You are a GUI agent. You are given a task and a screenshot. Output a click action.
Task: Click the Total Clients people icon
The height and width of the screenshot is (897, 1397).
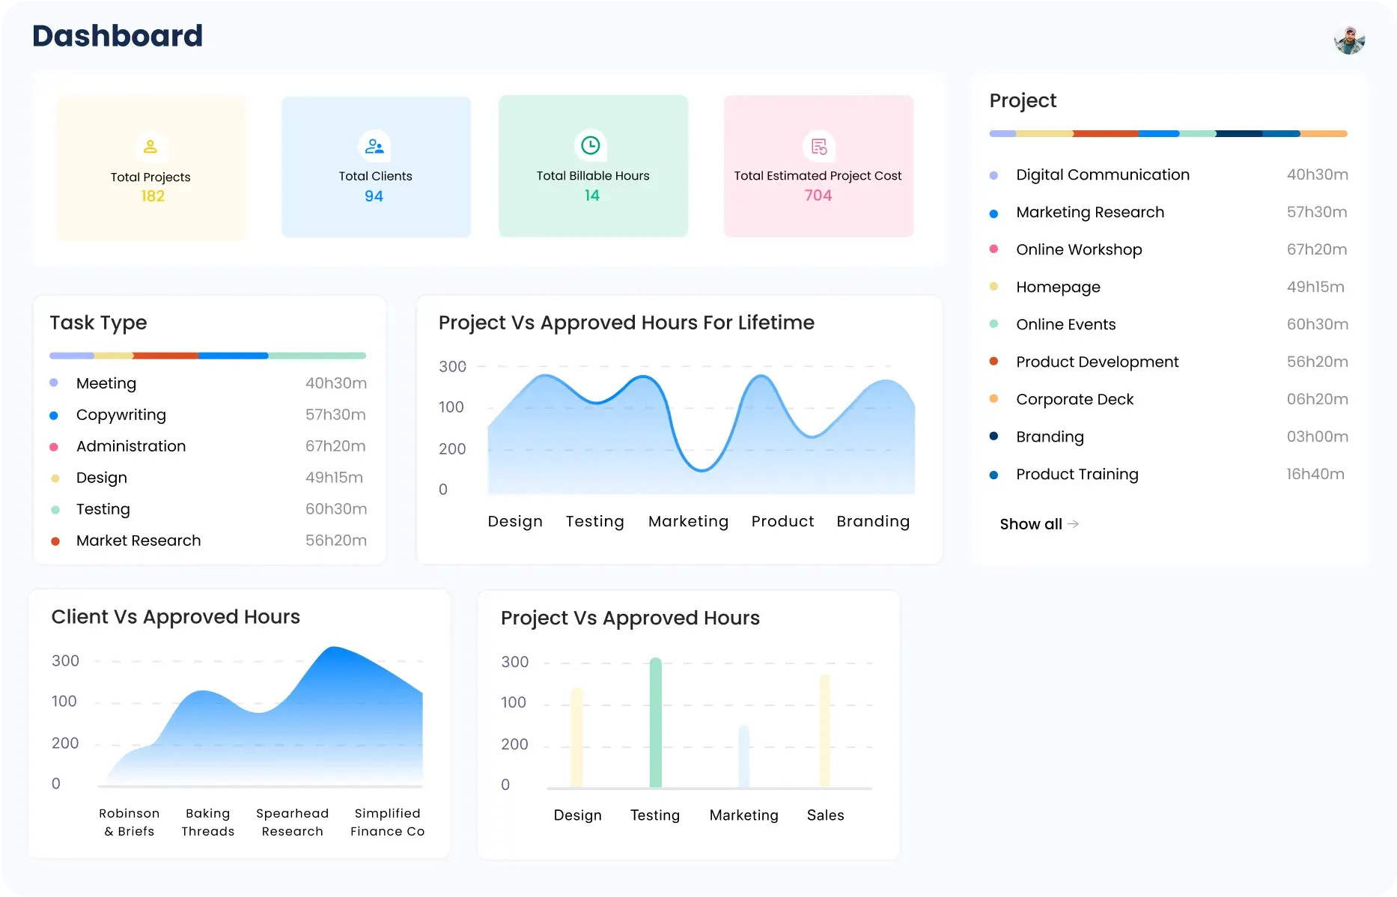coord(374,147)
